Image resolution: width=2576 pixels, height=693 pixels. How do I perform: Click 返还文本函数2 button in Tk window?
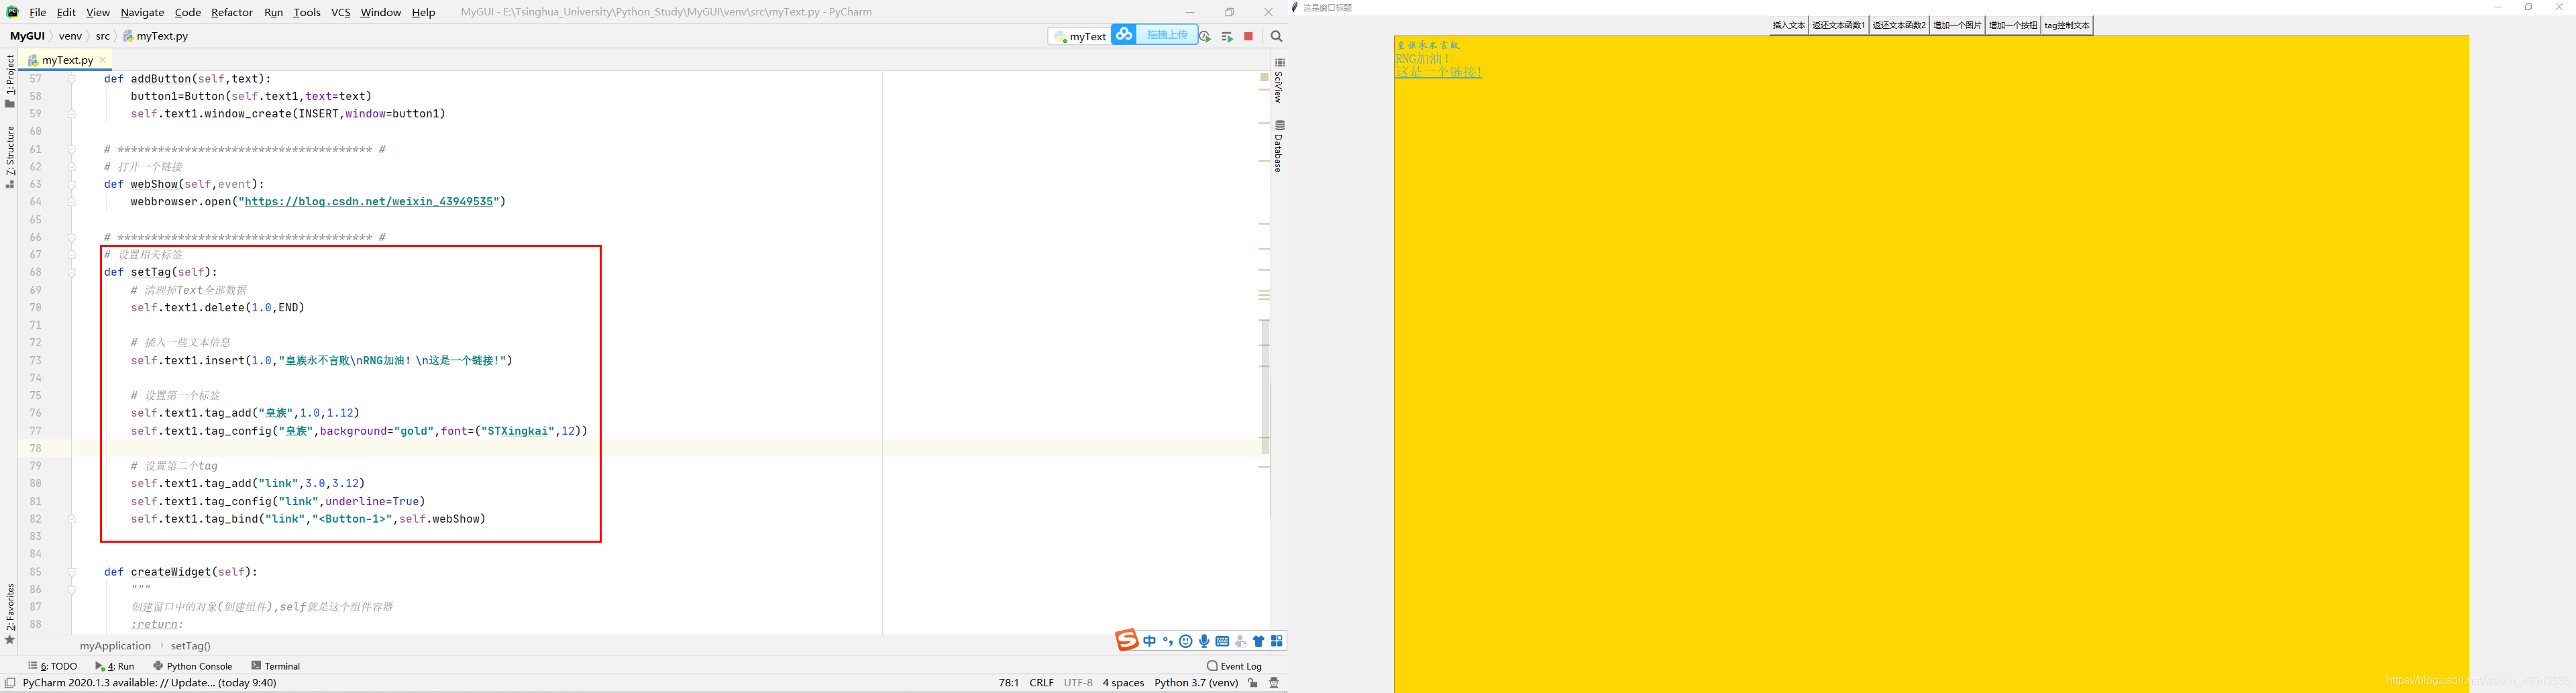(1899, 26)
